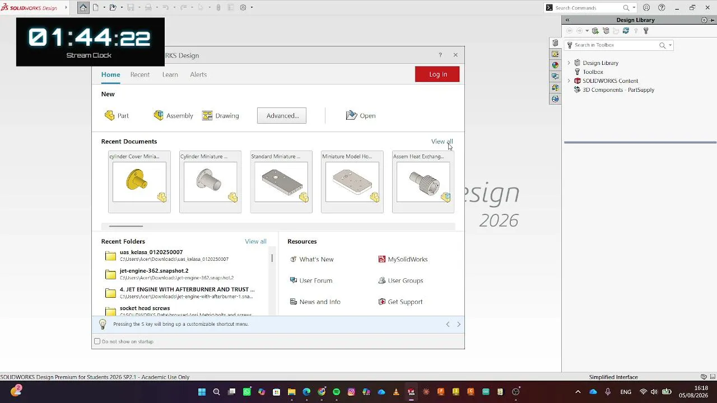Viewport: 717px width, 403px height.
Task: Open the Options gear dropdown arrow
Action: click(252, 7)
